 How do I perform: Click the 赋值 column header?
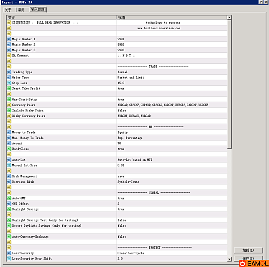tap(172, 18)
